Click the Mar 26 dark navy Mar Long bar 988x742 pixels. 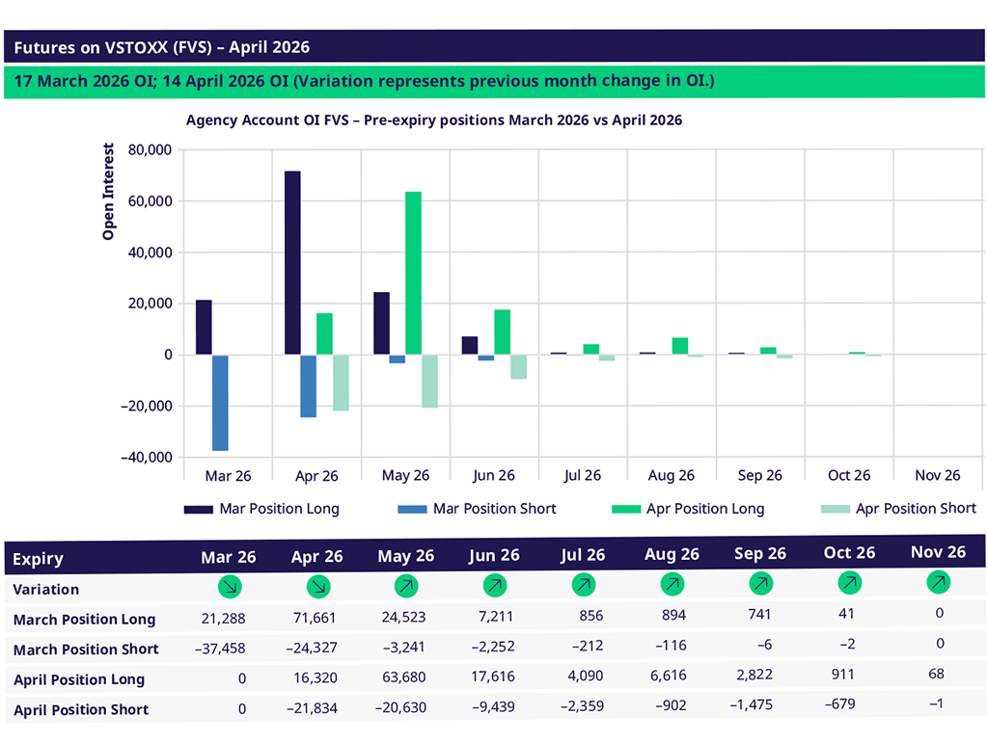click(x=204, y=328)
